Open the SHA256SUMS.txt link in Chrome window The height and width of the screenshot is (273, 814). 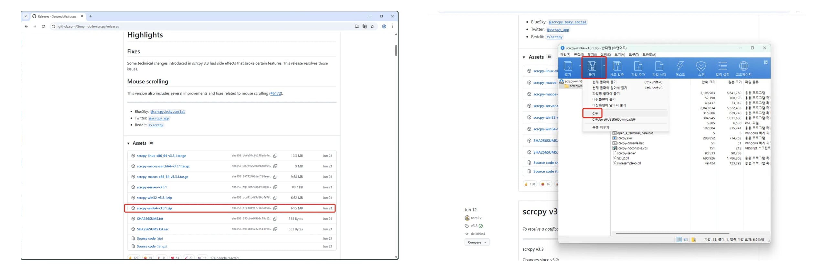click(150, 219)
